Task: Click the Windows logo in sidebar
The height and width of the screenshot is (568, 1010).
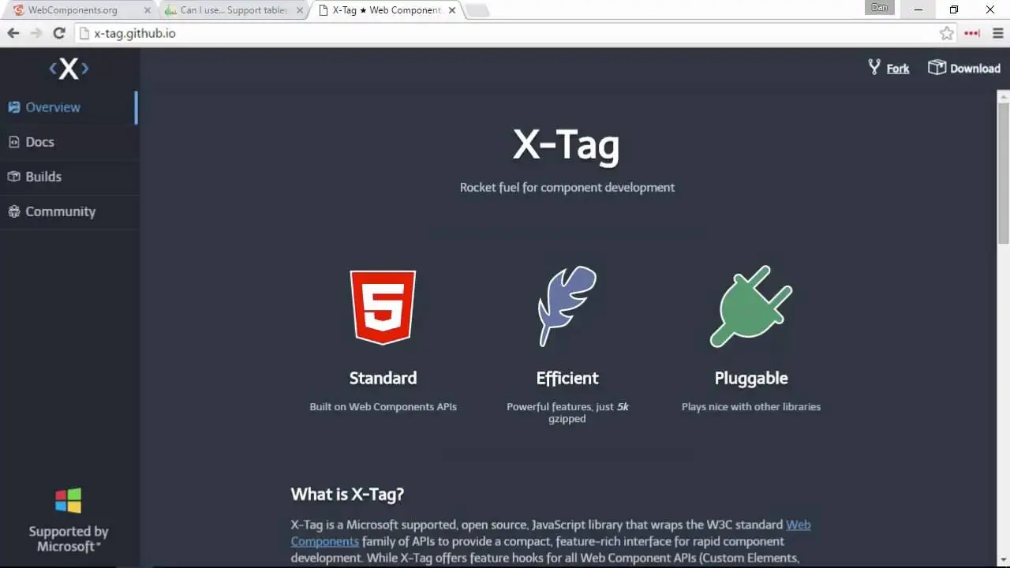Action: (69, 500)
